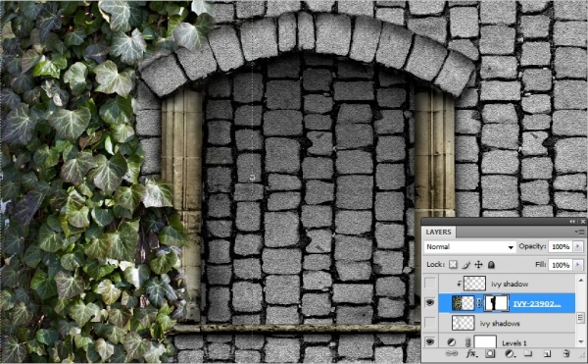Close the Layers panel
This screenshot has height=364, width=588.
[582, 222]
